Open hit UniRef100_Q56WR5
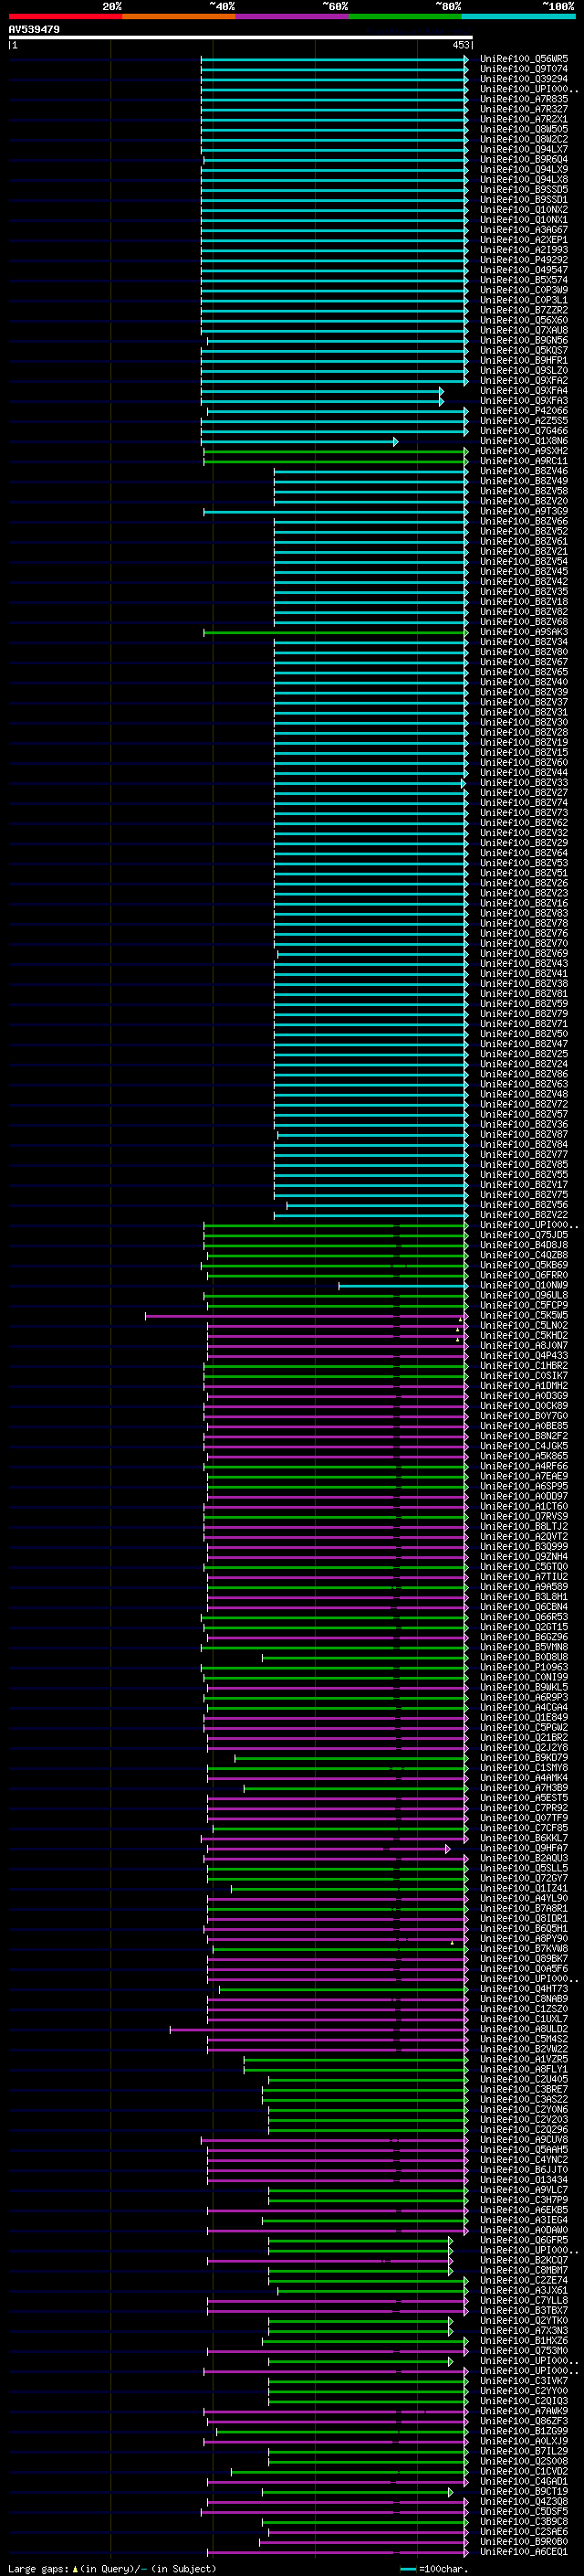Viewport: 584px width, 2576px height. click(x=524, y=59)
